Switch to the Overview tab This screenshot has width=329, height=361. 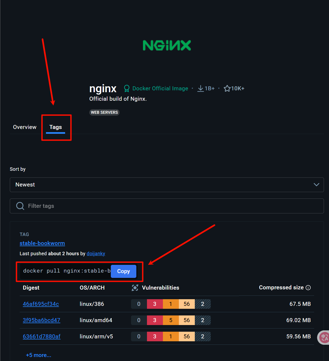click(25, 127)
